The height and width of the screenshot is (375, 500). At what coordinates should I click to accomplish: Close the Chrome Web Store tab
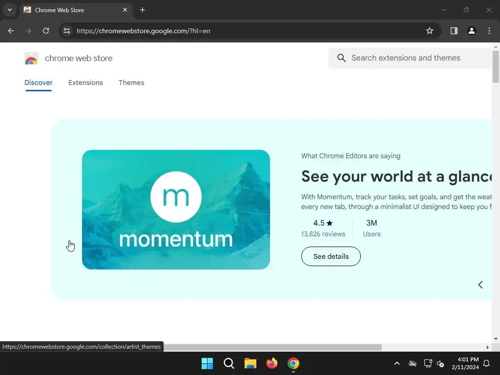(x=125, y=10)
